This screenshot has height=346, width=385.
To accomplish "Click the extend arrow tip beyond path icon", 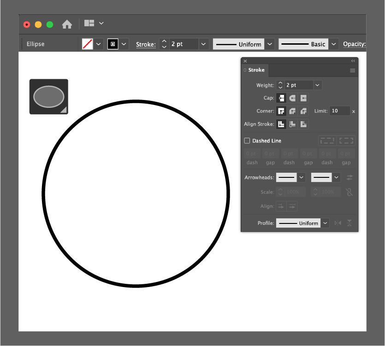I will [x=281, y=206].
